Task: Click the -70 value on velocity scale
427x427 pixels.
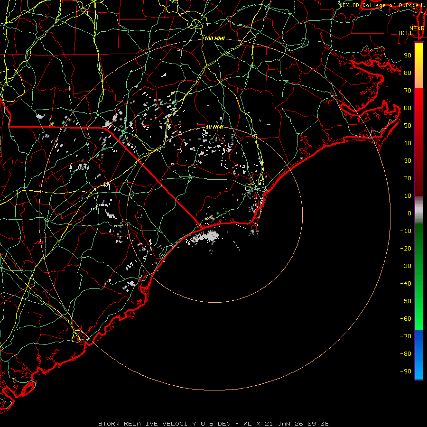Action: (x=406, y=336)
